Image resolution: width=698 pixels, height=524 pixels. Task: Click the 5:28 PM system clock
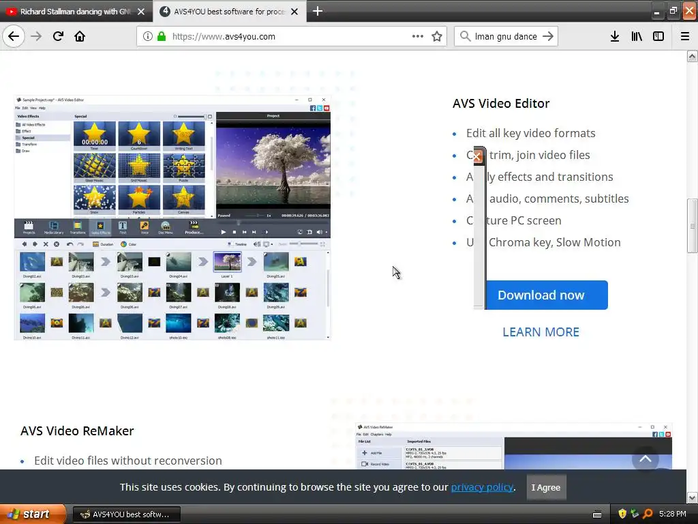click(673, 514)
